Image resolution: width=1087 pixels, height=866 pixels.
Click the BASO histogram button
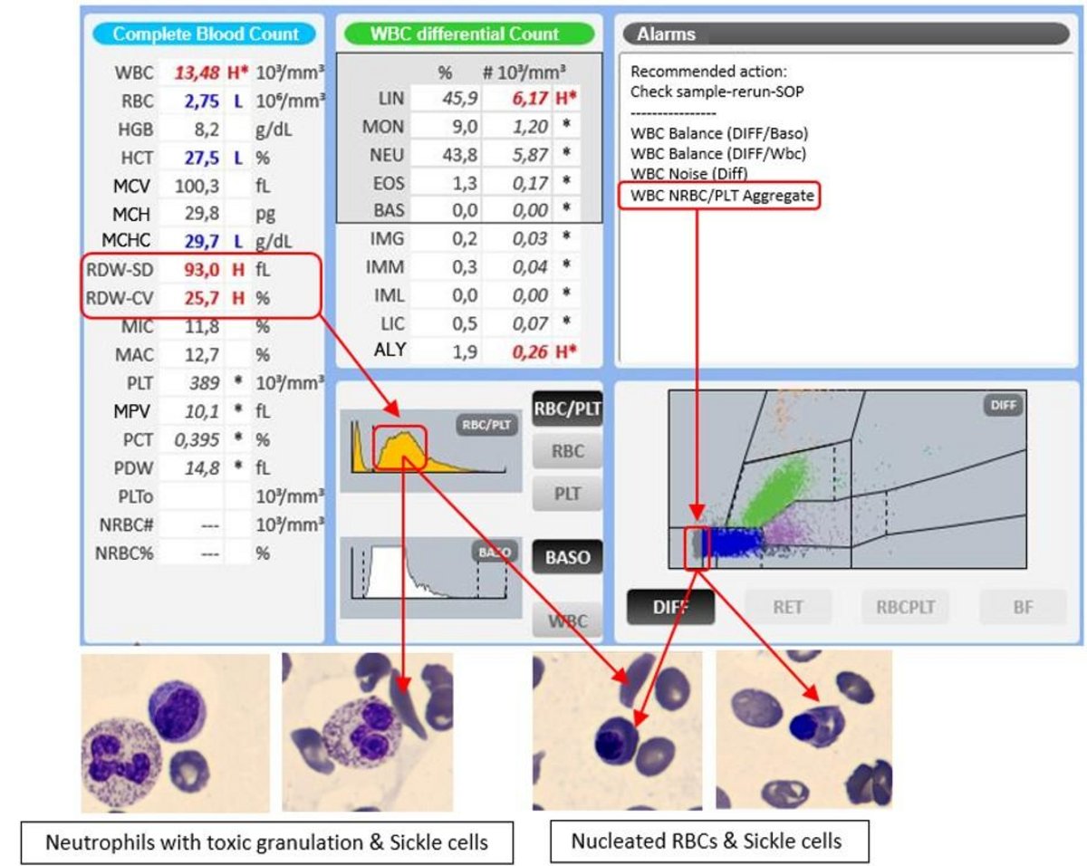(x=567, y=558)
